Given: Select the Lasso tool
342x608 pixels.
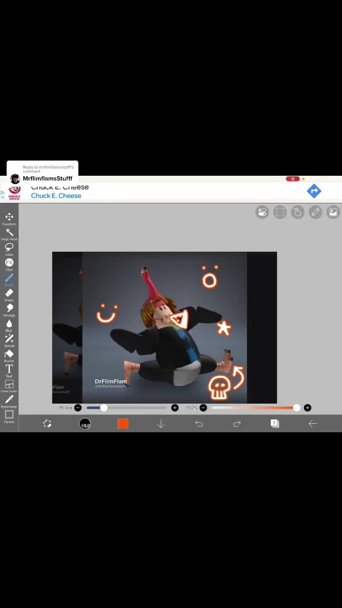Looking at the screenshot, I should tap(9, 249).
